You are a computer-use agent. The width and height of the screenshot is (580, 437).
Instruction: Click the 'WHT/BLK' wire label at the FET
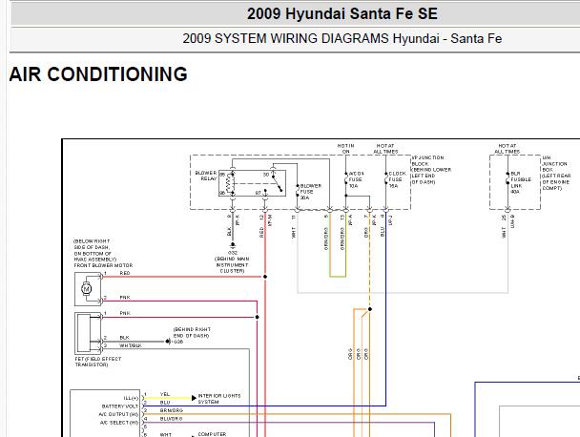pyautogui.click(x=130, y=345)
